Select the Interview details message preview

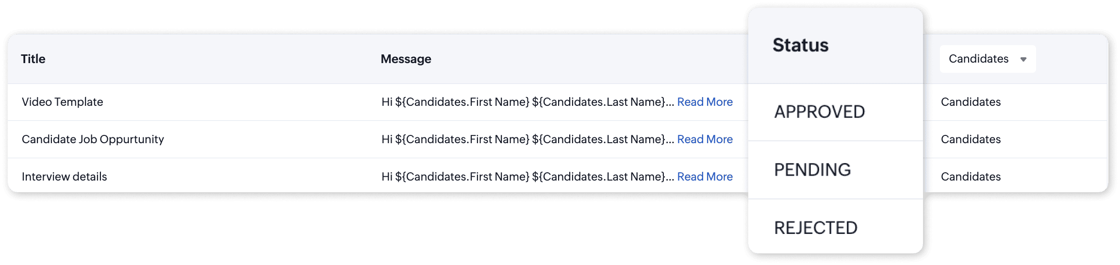click(x=527, y=177)
